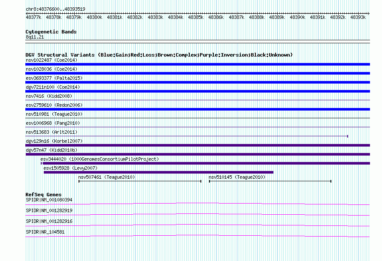Image resolution: width=382 pixels, height=261 pixels.
Task: Click the thin line feature under nsv513683
Action: tap(187, 136)
